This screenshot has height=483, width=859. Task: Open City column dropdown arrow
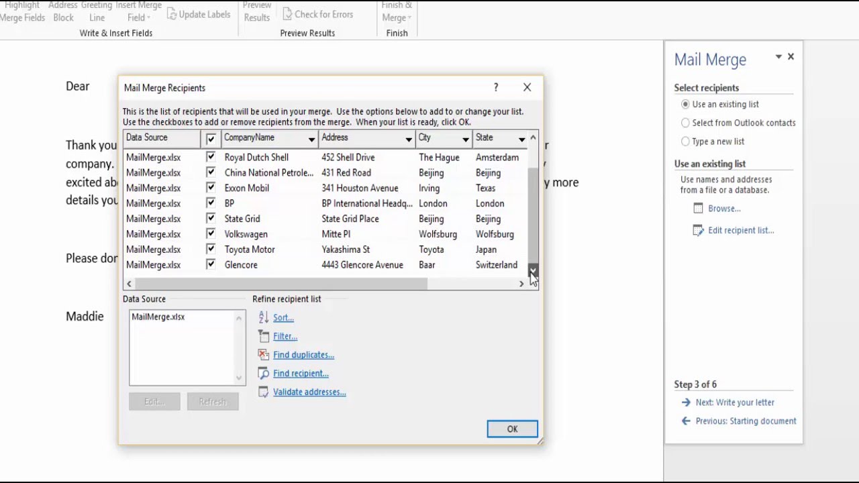tap(465, 139)
